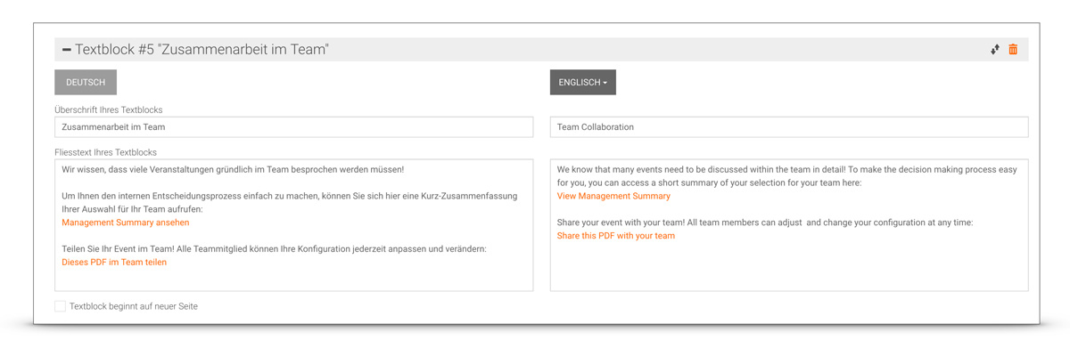
Task: Click the DEUTSCH language button
Action: (x=86, y=82)
